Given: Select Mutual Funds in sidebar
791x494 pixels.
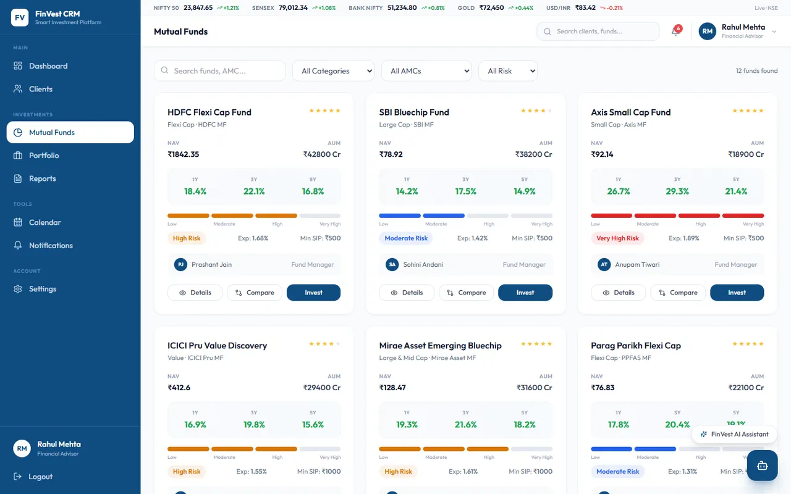Looking at the screenshot, I should (x=70, y=132).
